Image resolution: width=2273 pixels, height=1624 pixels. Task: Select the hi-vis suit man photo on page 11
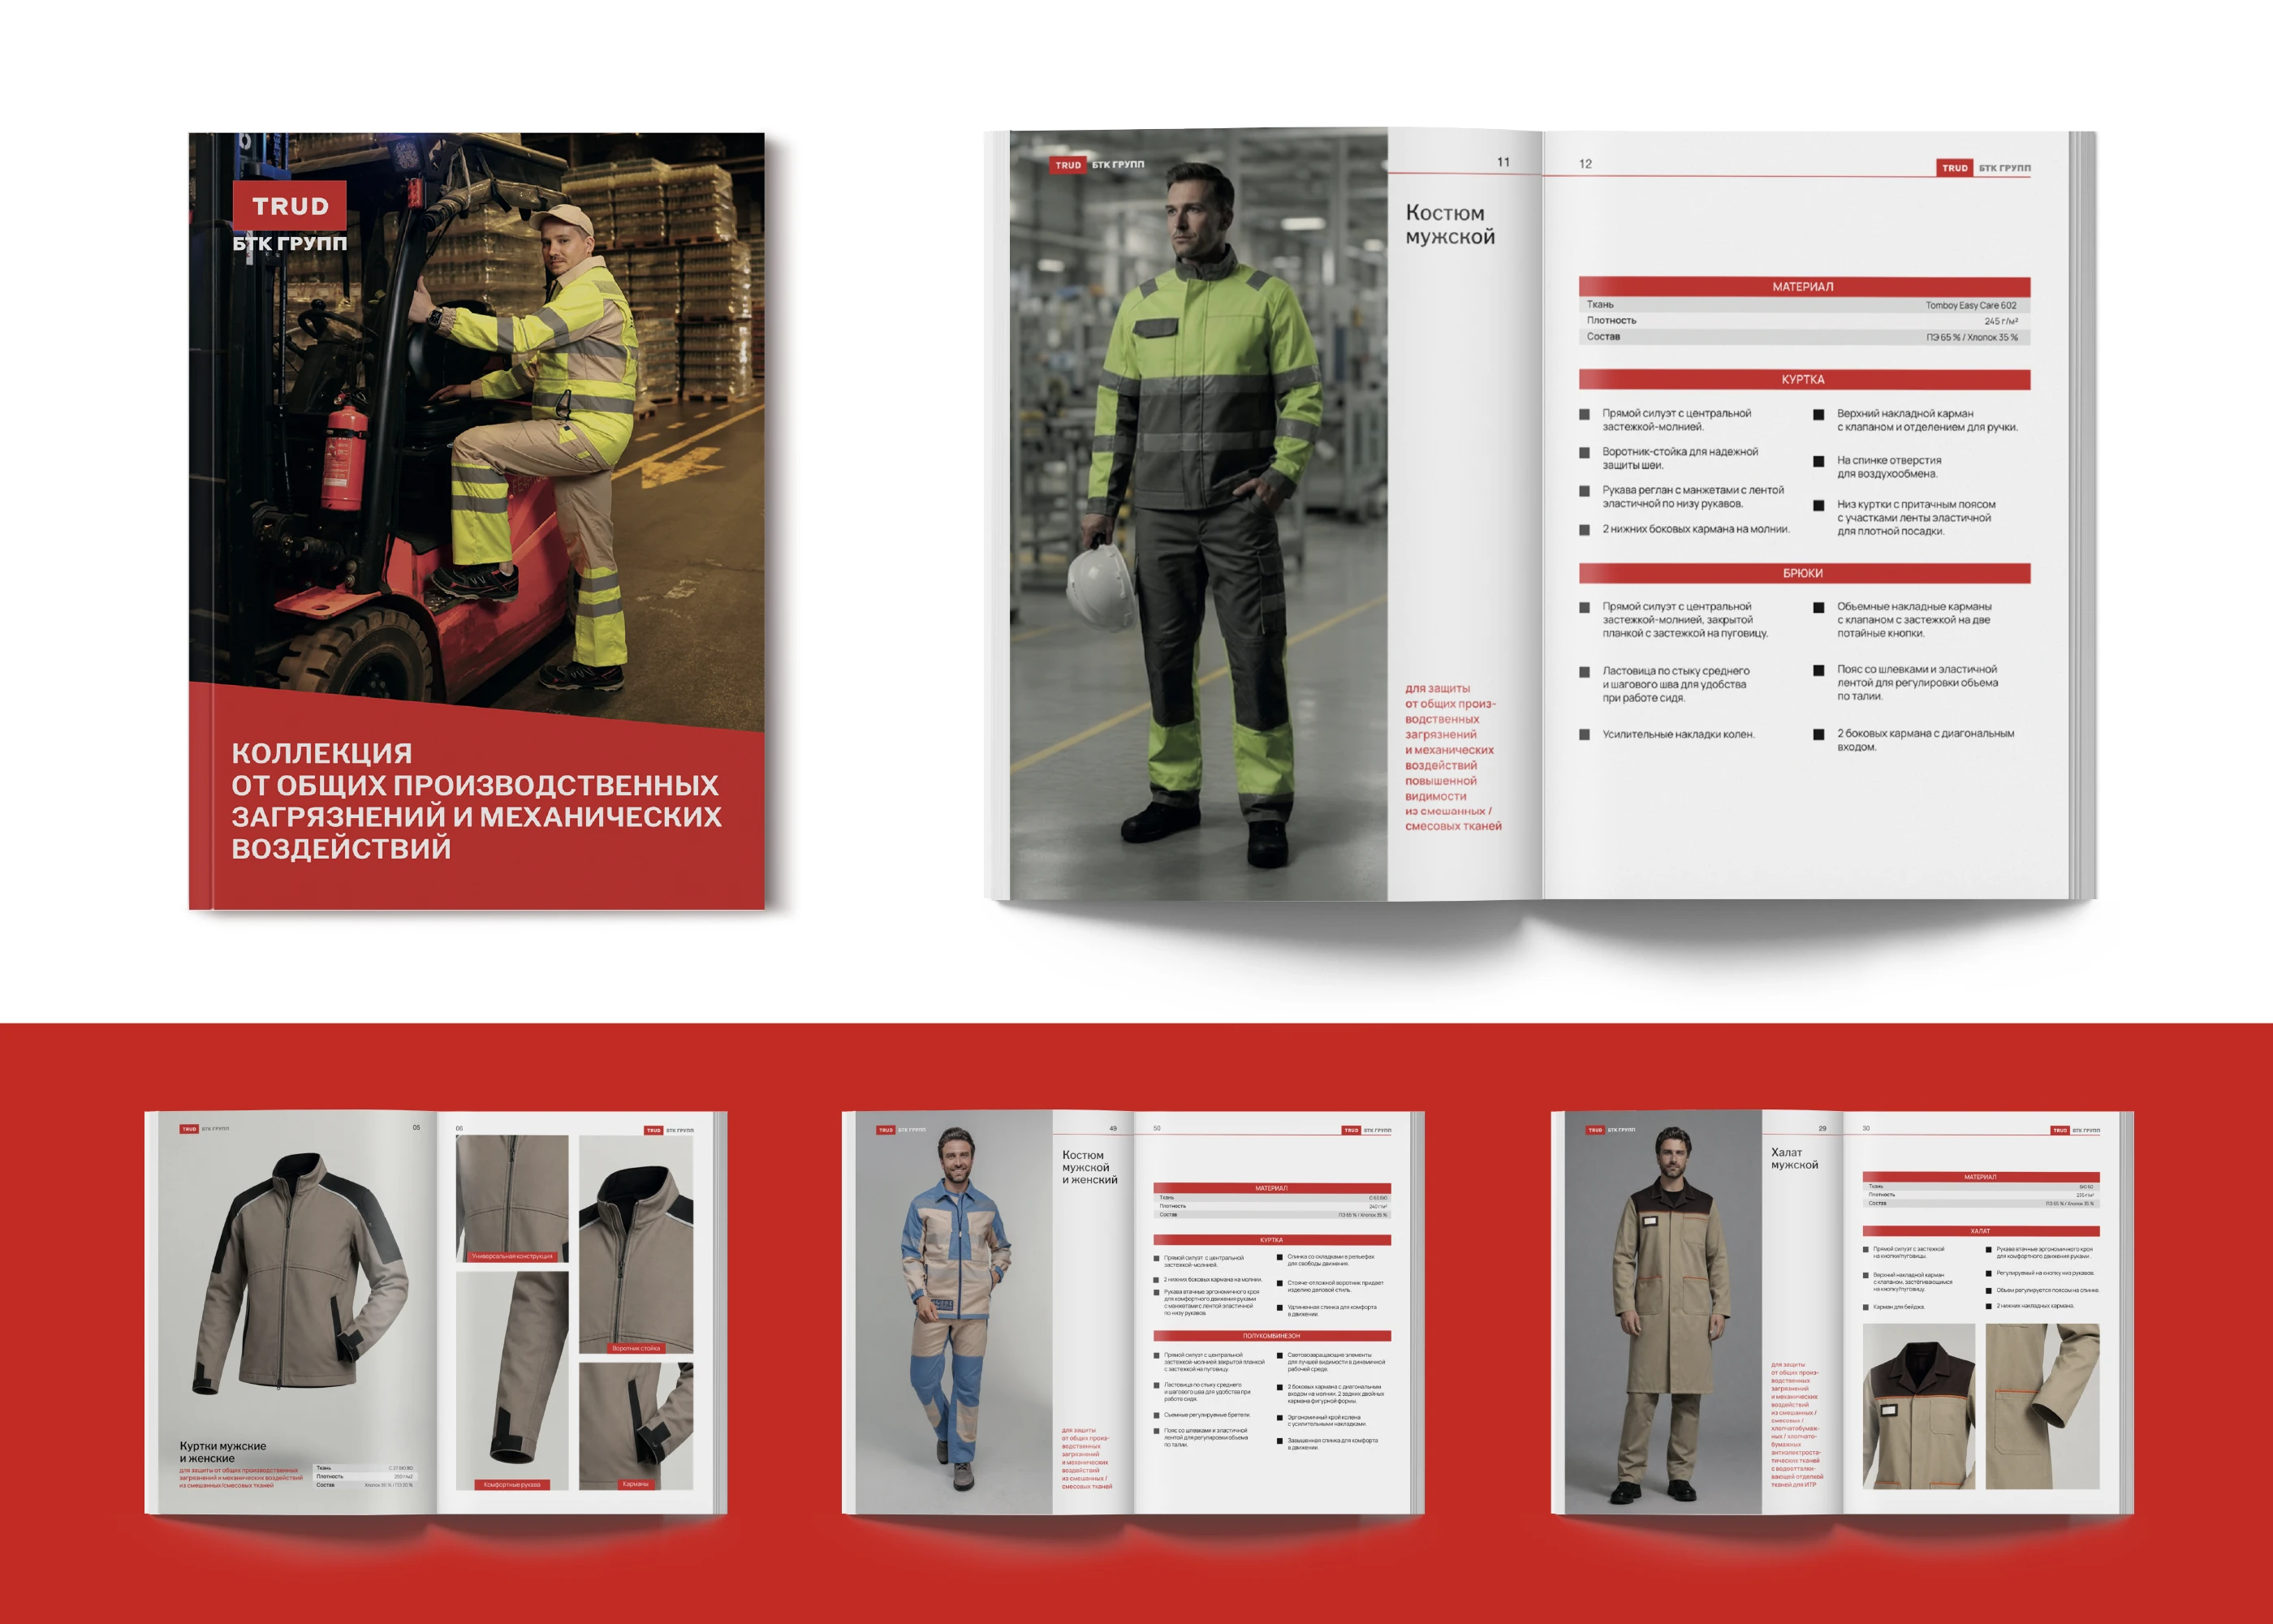1198,514
